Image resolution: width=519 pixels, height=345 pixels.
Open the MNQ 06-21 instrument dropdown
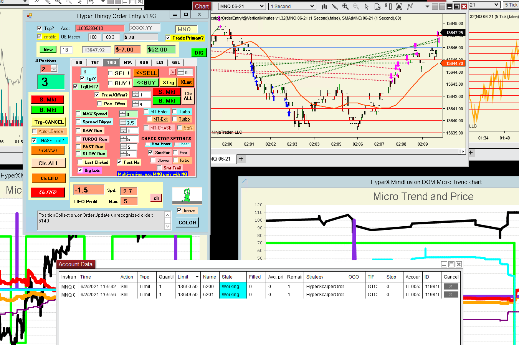pos(241,6)
